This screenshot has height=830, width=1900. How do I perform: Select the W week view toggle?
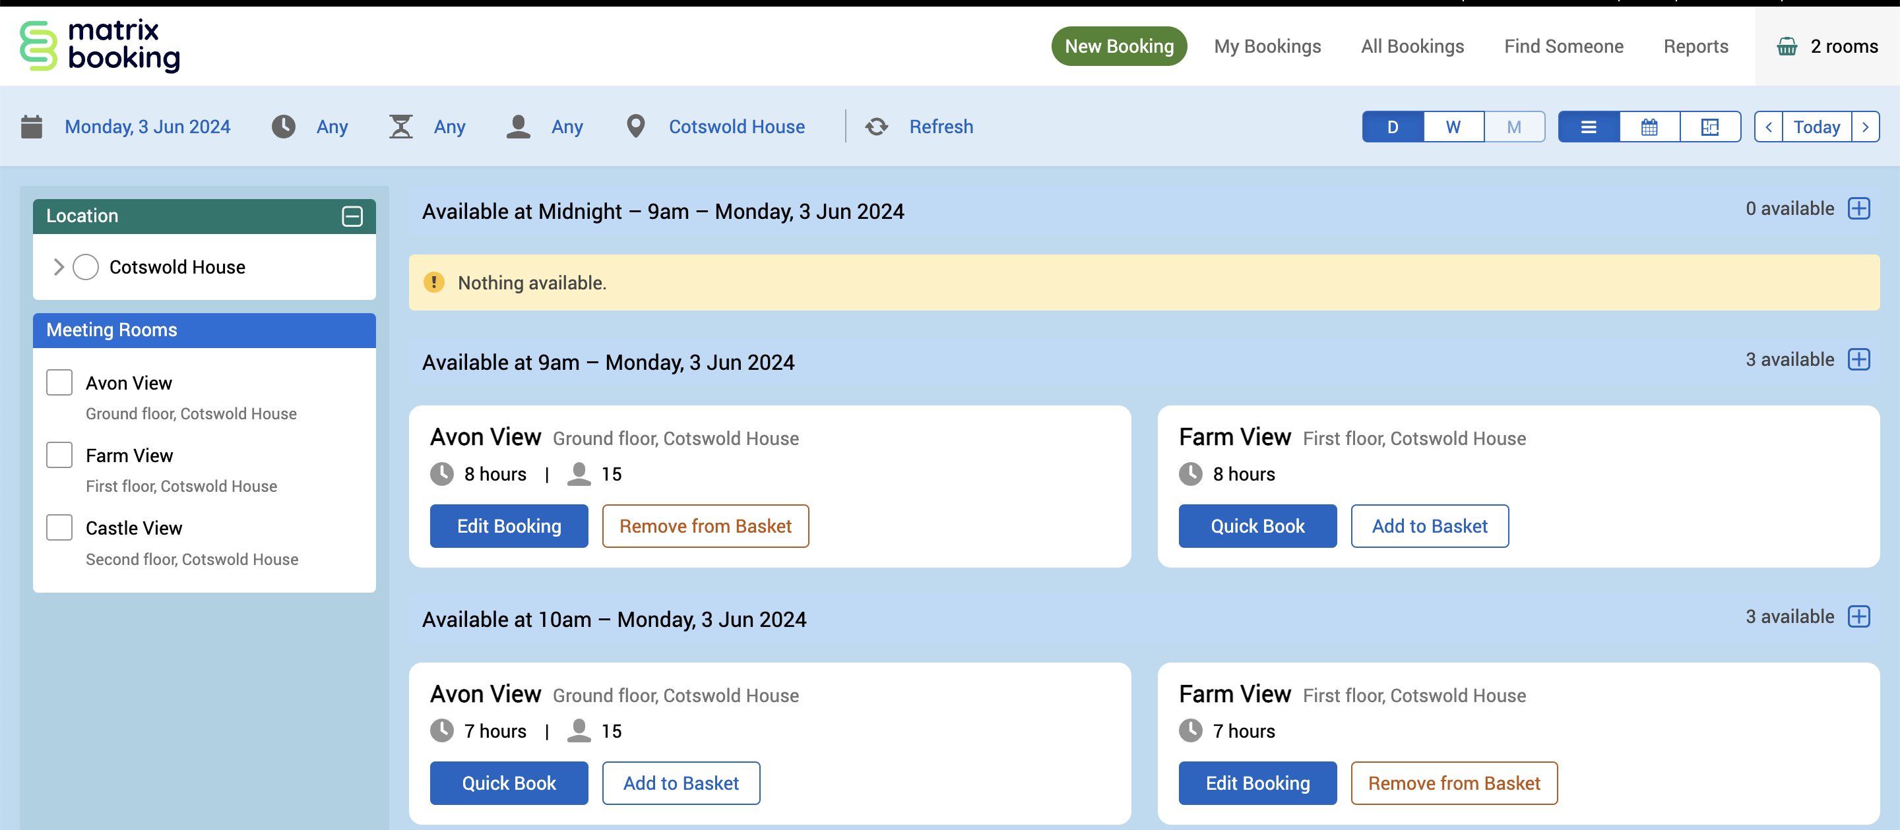[1453, 127]
